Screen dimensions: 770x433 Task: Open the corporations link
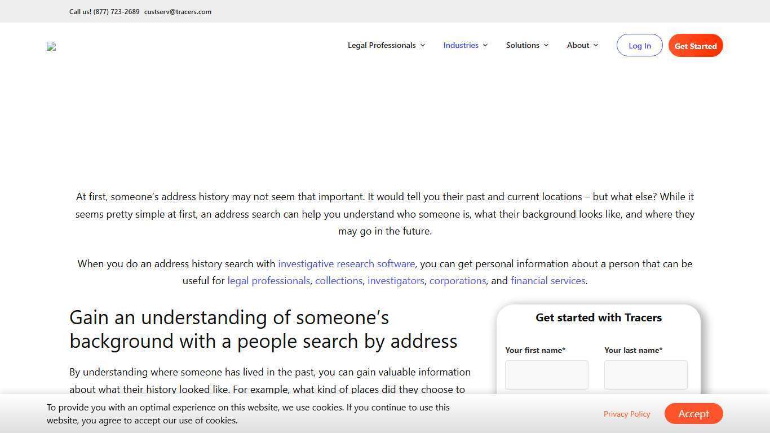pos(458,280)
